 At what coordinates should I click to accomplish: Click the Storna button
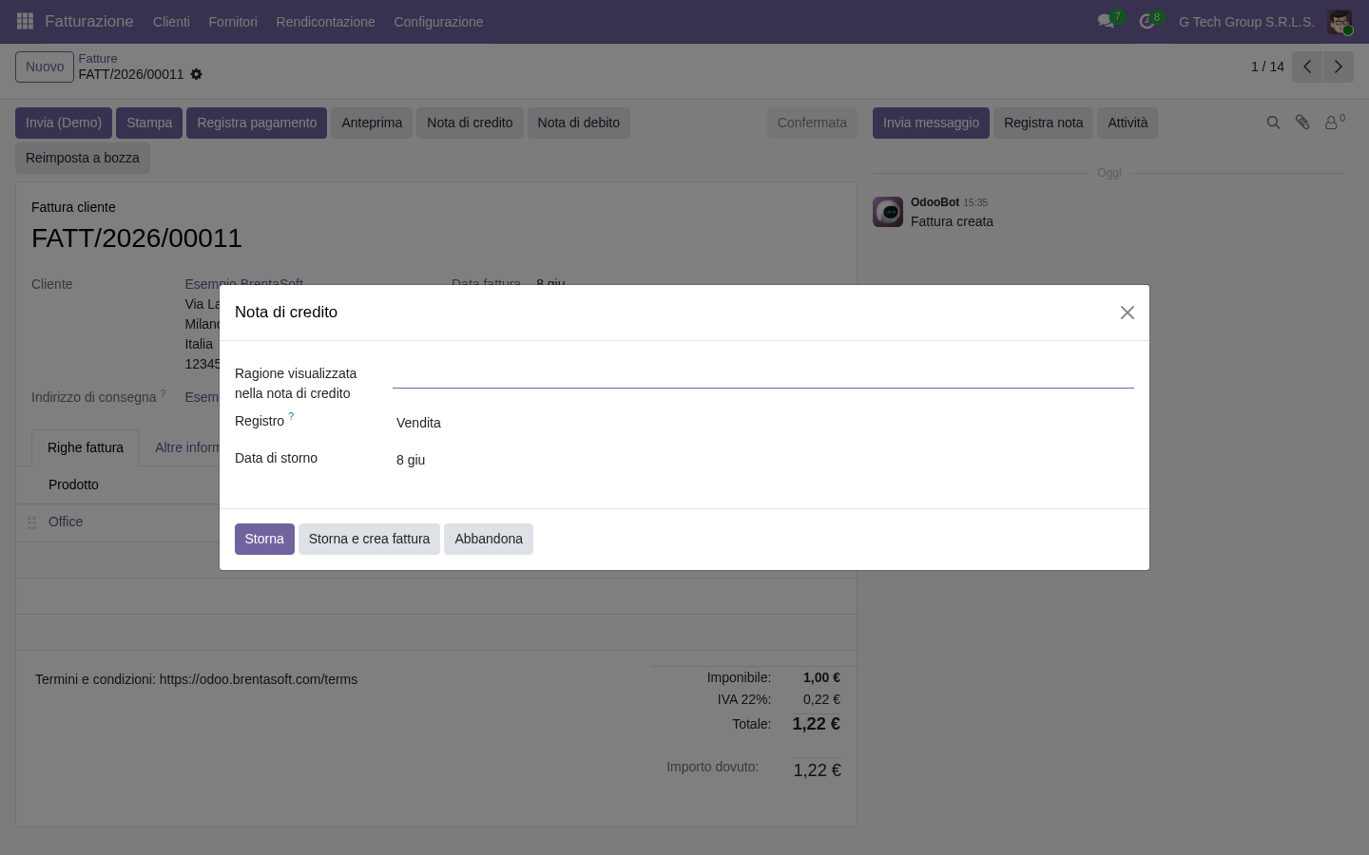pyautogui.click(x=264, y=539)
